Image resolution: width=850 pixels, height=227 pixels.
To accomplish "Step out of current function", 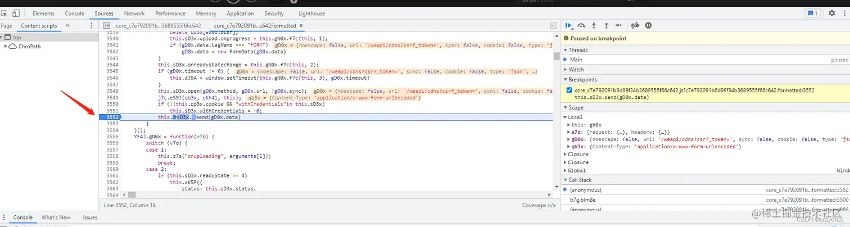I will pos(607,25).
